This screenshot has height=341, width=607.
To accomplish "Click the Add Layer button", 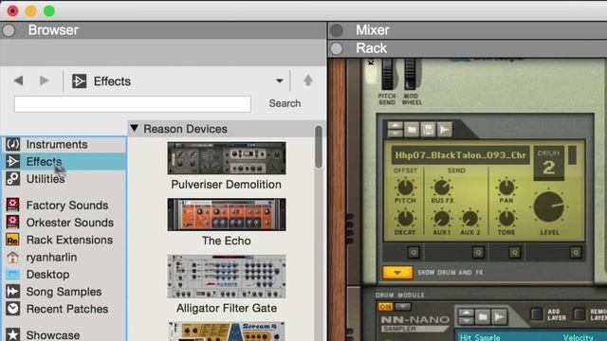I will (x=536, y=314).
